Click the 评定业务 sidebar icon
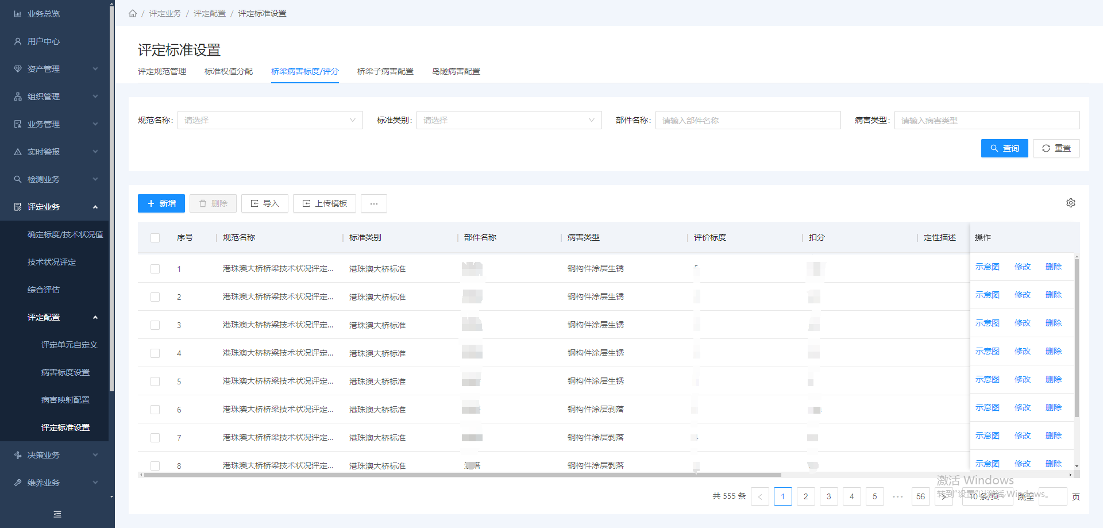This screenshot has width=1103, height=528. click(18, 207)
